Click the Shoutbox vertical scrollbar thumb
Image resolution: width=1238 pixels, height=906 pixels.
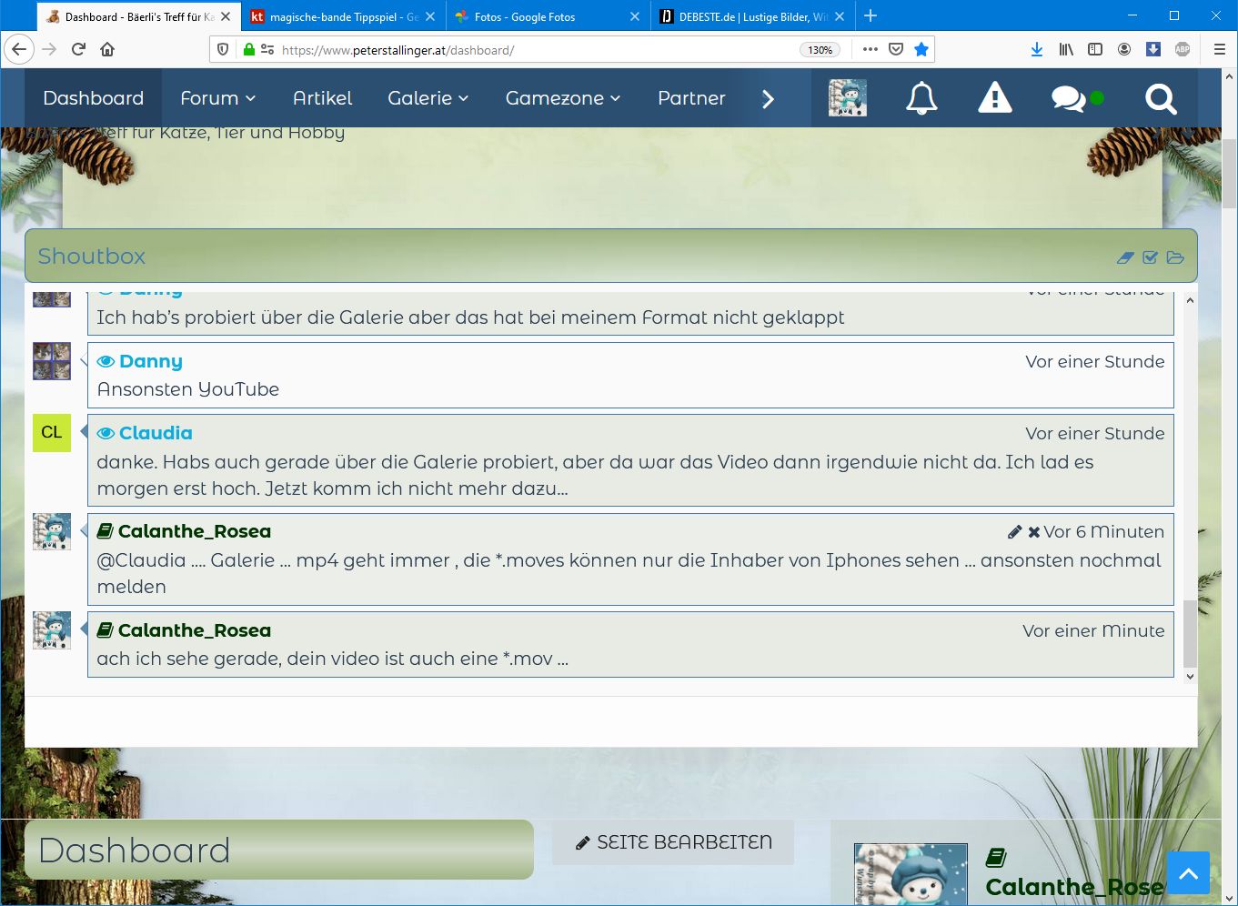[1190, 633]
